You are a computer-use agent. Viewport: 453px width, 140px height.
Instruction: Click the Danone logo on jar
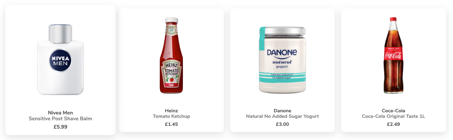tap(282, 53)
